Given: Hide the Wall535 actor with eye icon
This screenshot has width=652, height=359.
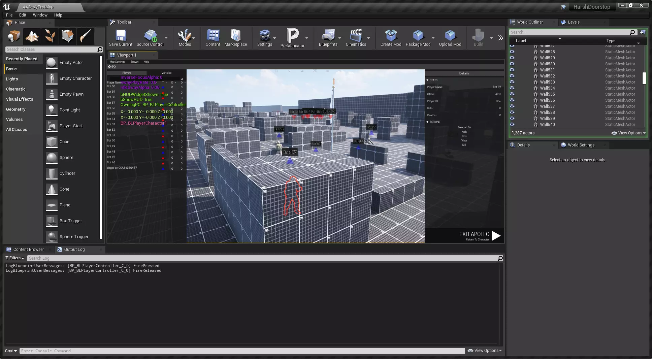Looking at the screenshot, I should (512, 94).
